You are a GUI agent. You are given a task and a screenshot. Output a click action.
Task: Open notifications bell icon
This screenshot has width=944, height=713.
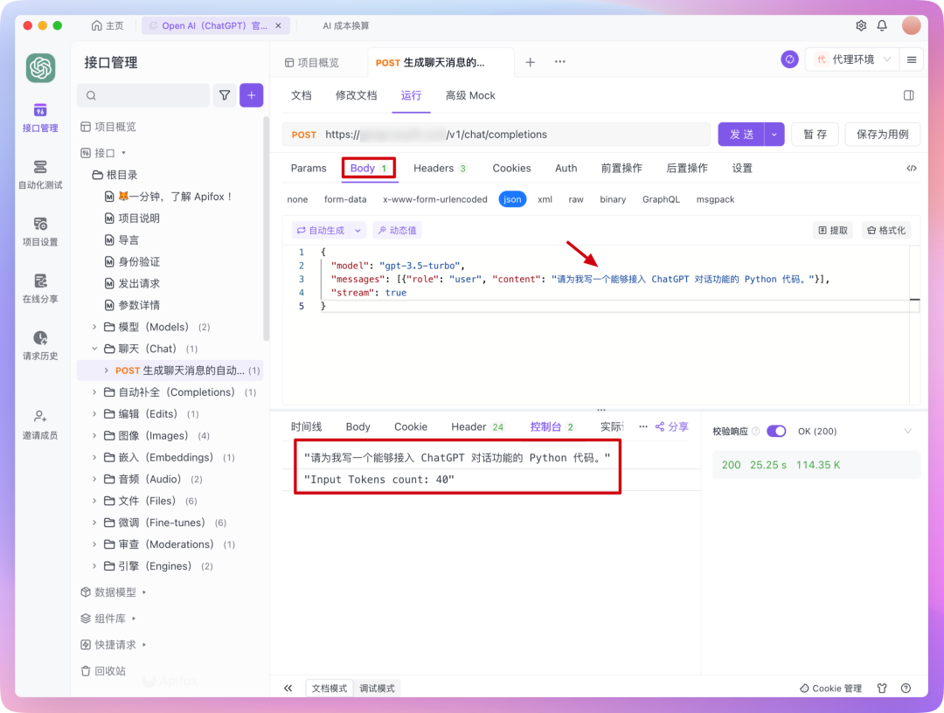pos(882,25)
